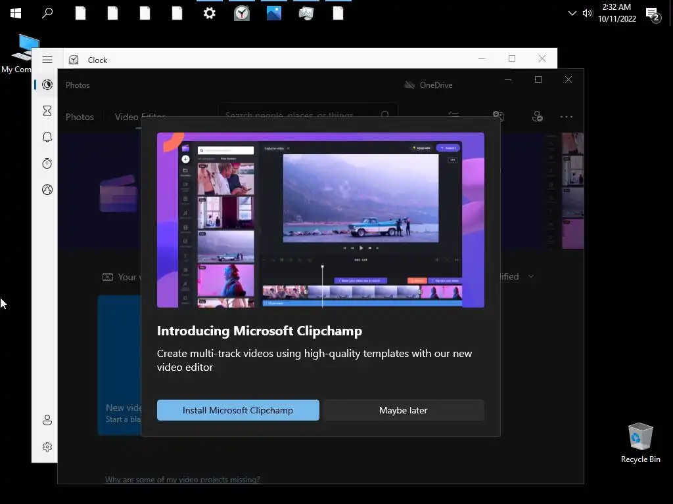Open Photos See more ellipsis menu
Viewport: 673px width, 504px height.
(566, 117)
